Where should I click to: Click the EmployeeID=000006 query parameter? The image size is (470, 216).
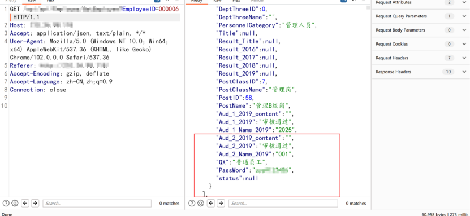point(150,9)
